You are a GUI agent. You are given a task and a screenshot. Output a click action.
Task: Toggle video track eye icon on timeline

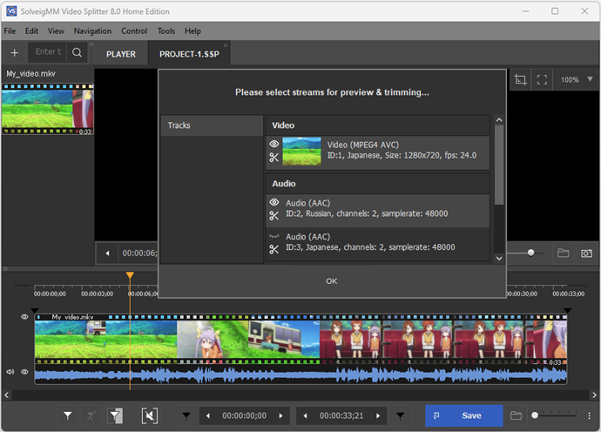click(x=24, y=317)
